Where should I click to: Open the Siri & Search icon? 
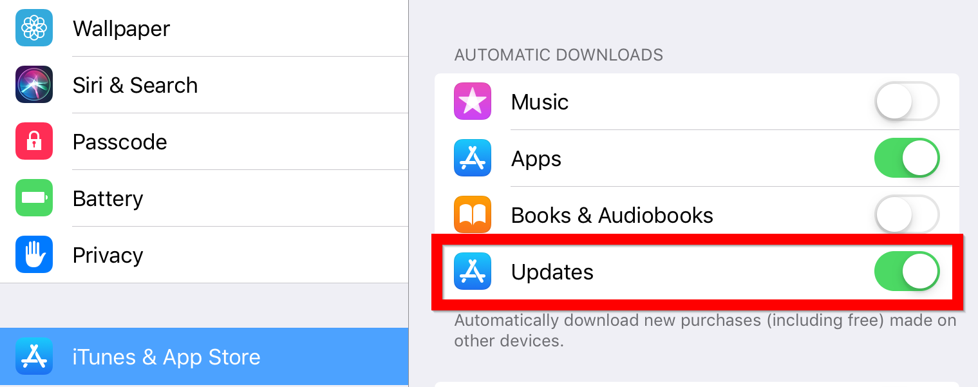tap(34, 84)
